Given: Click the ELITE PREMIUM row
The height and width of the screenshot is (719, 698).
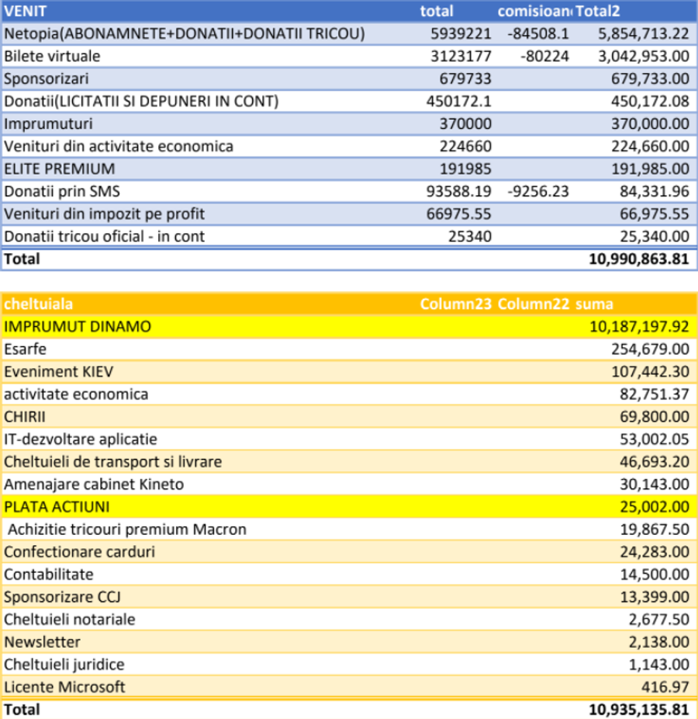Looking at the screenshot, I should click(350, 168).
